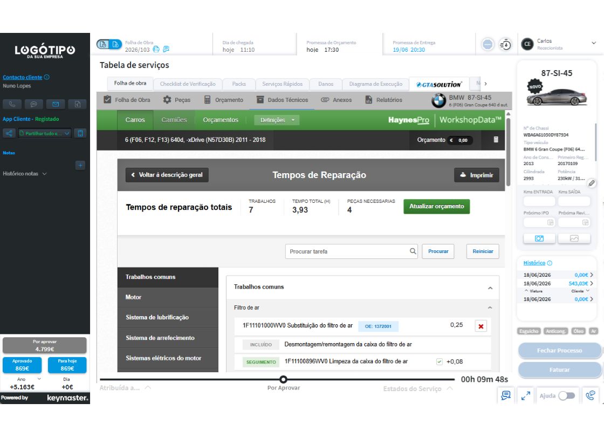Remove the air filter job with the red X
This screenshot has height=437, width=604.
pos(481,326)
